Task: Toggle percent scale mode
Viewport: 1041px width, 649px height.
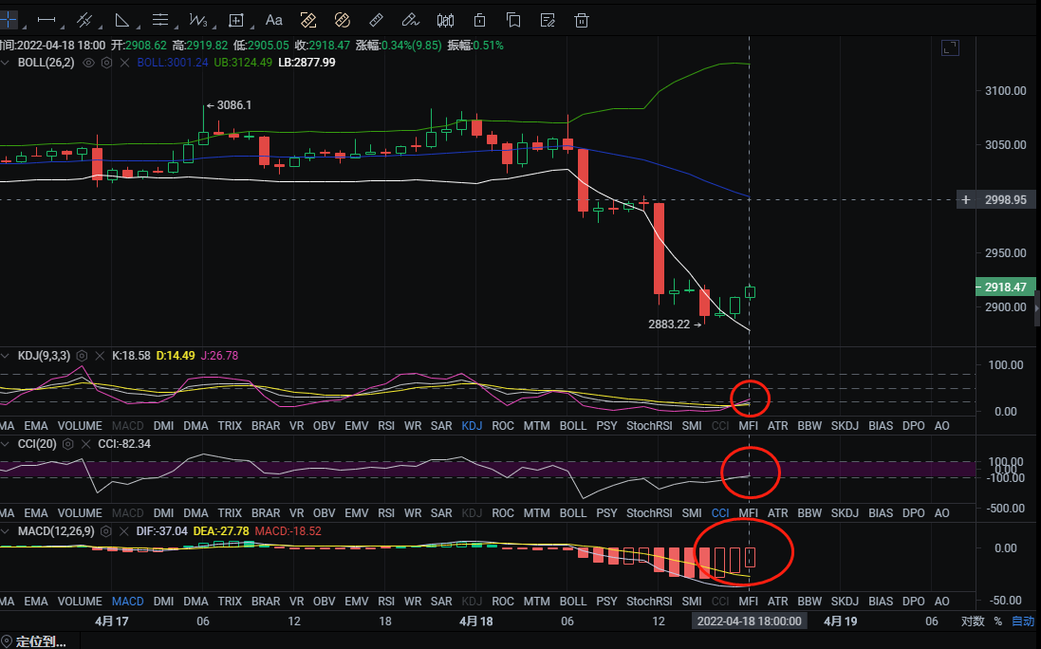Action: [x=997, y=621]
